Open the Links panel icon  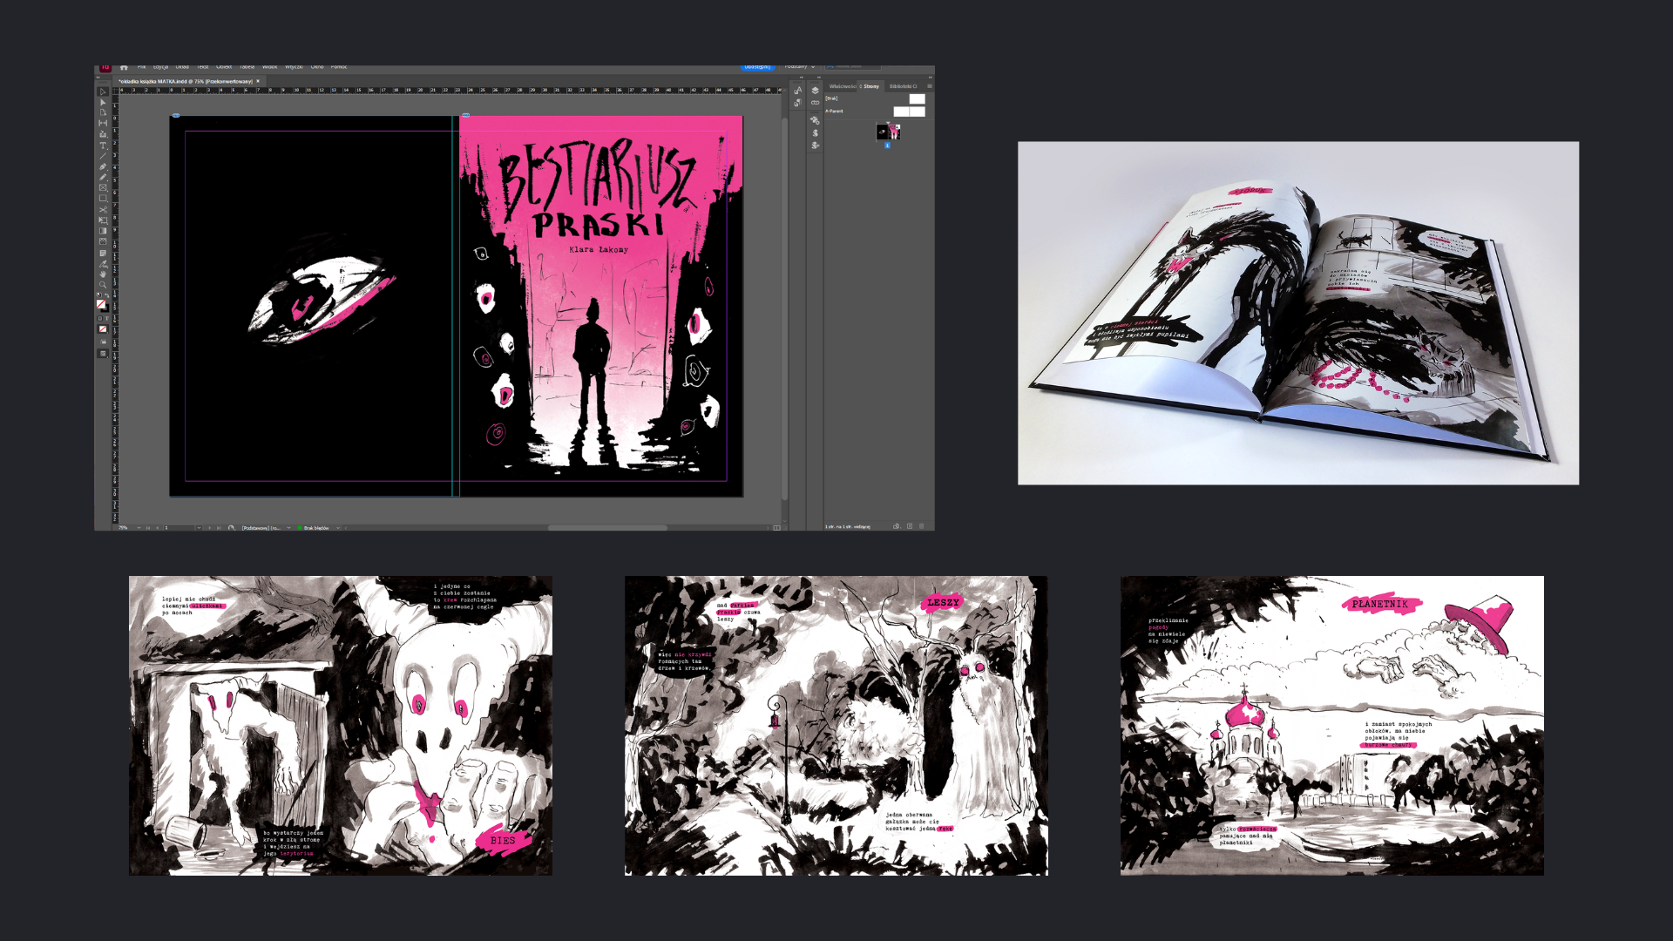pyautogui.click(x=816, y=103)
